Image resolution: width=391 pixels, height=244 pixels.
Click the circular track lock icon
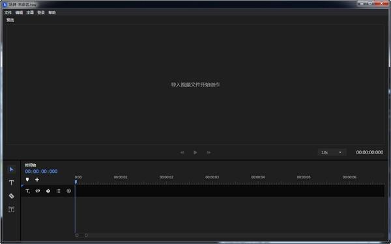(x=69, y=191)
